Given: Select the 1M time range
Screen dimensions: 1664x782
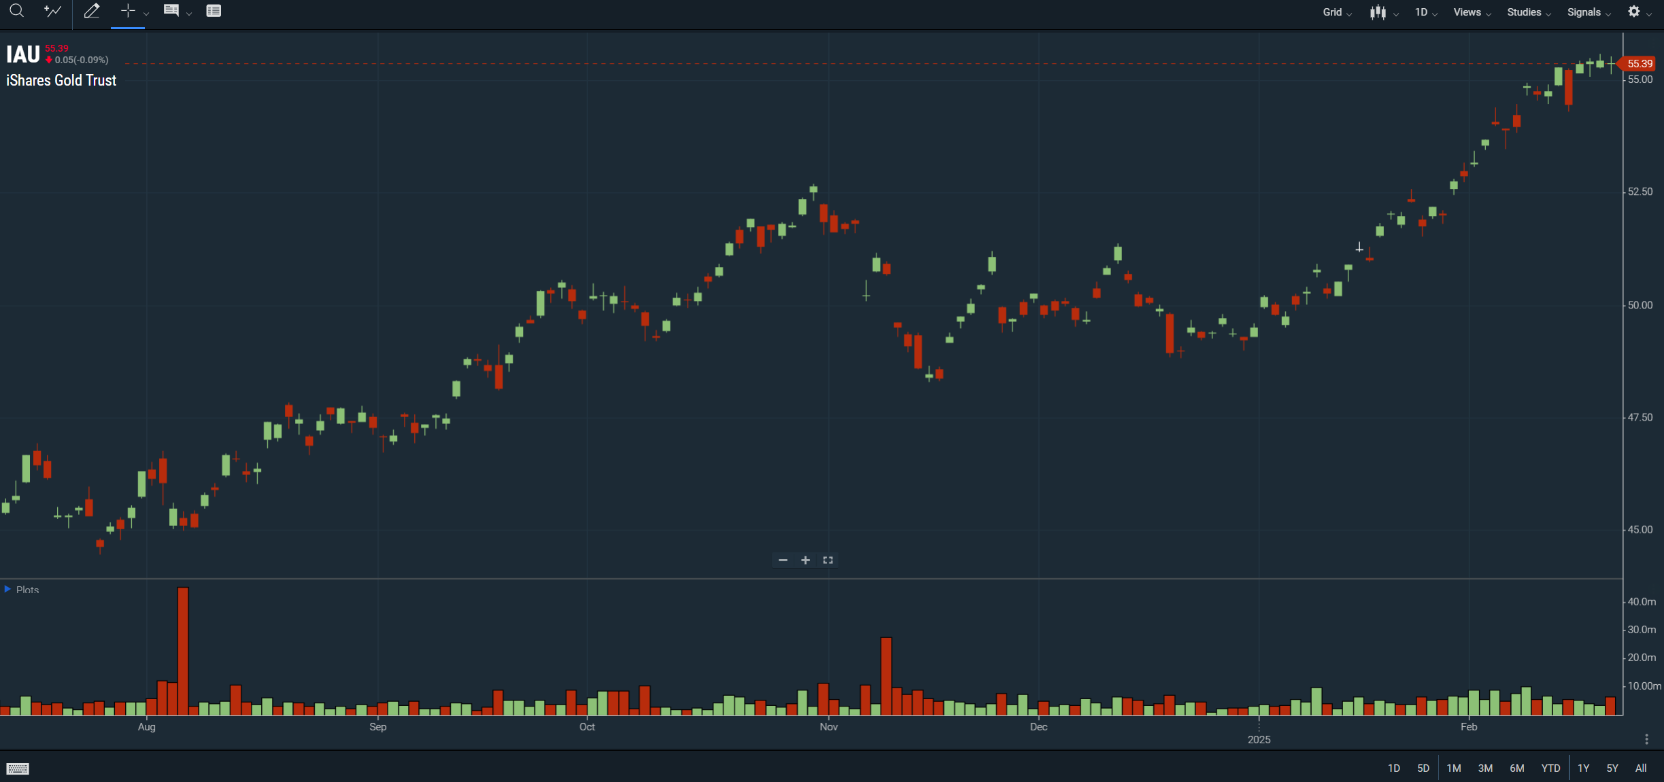Looking at the screenshot, I should 1453,768.
